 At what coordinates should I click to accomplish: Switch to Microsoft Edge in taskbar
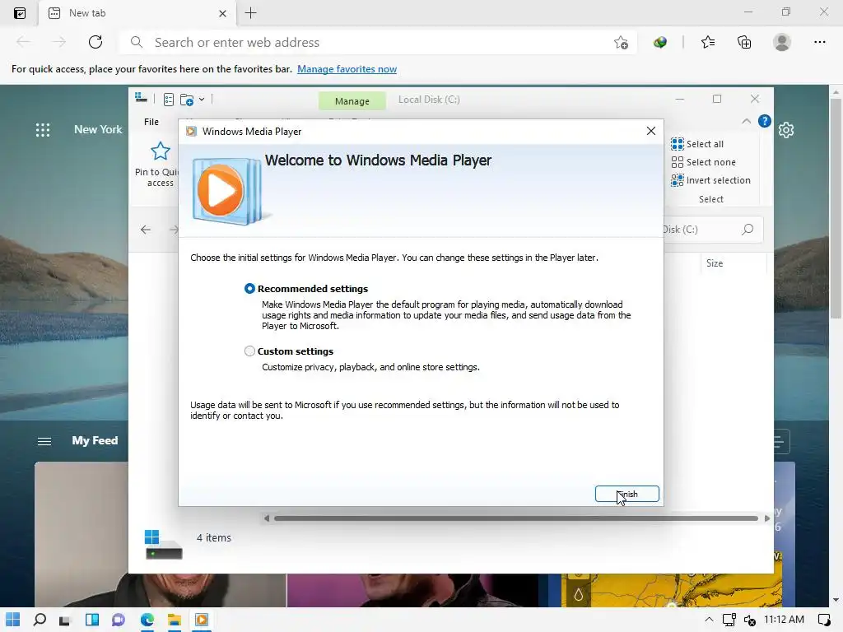click(147, 620)
